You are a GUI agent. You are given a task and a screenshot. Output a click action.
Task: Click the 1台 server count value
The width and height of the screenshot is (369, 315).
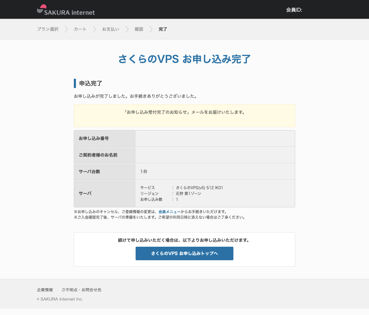point(144,171)
